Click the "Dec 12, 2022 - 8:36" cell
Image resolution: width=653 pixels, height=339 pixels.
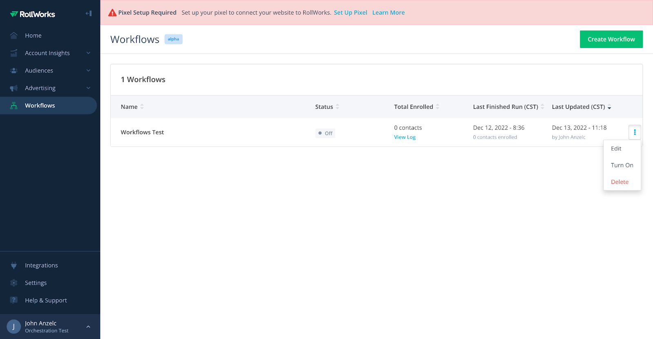click(x=499, y=128)
